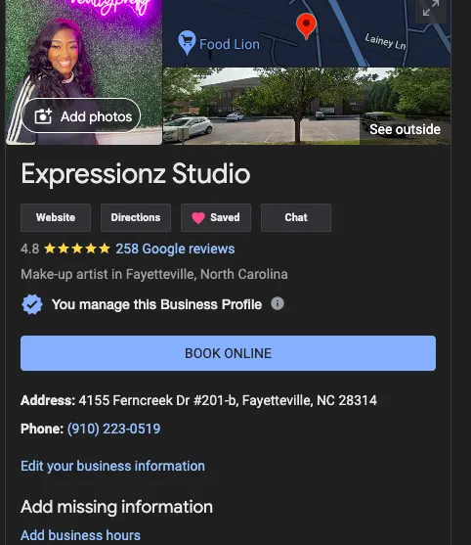Get Directions to Expressionz Studio
The height and width of the screenshot is (545, 471).
point(136,217)
